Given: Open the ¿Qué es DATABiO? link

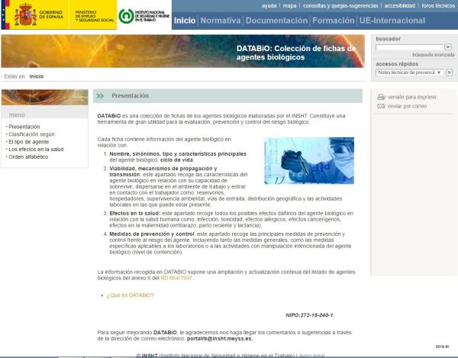Looking at the screenshot, I should coord(130,295).
